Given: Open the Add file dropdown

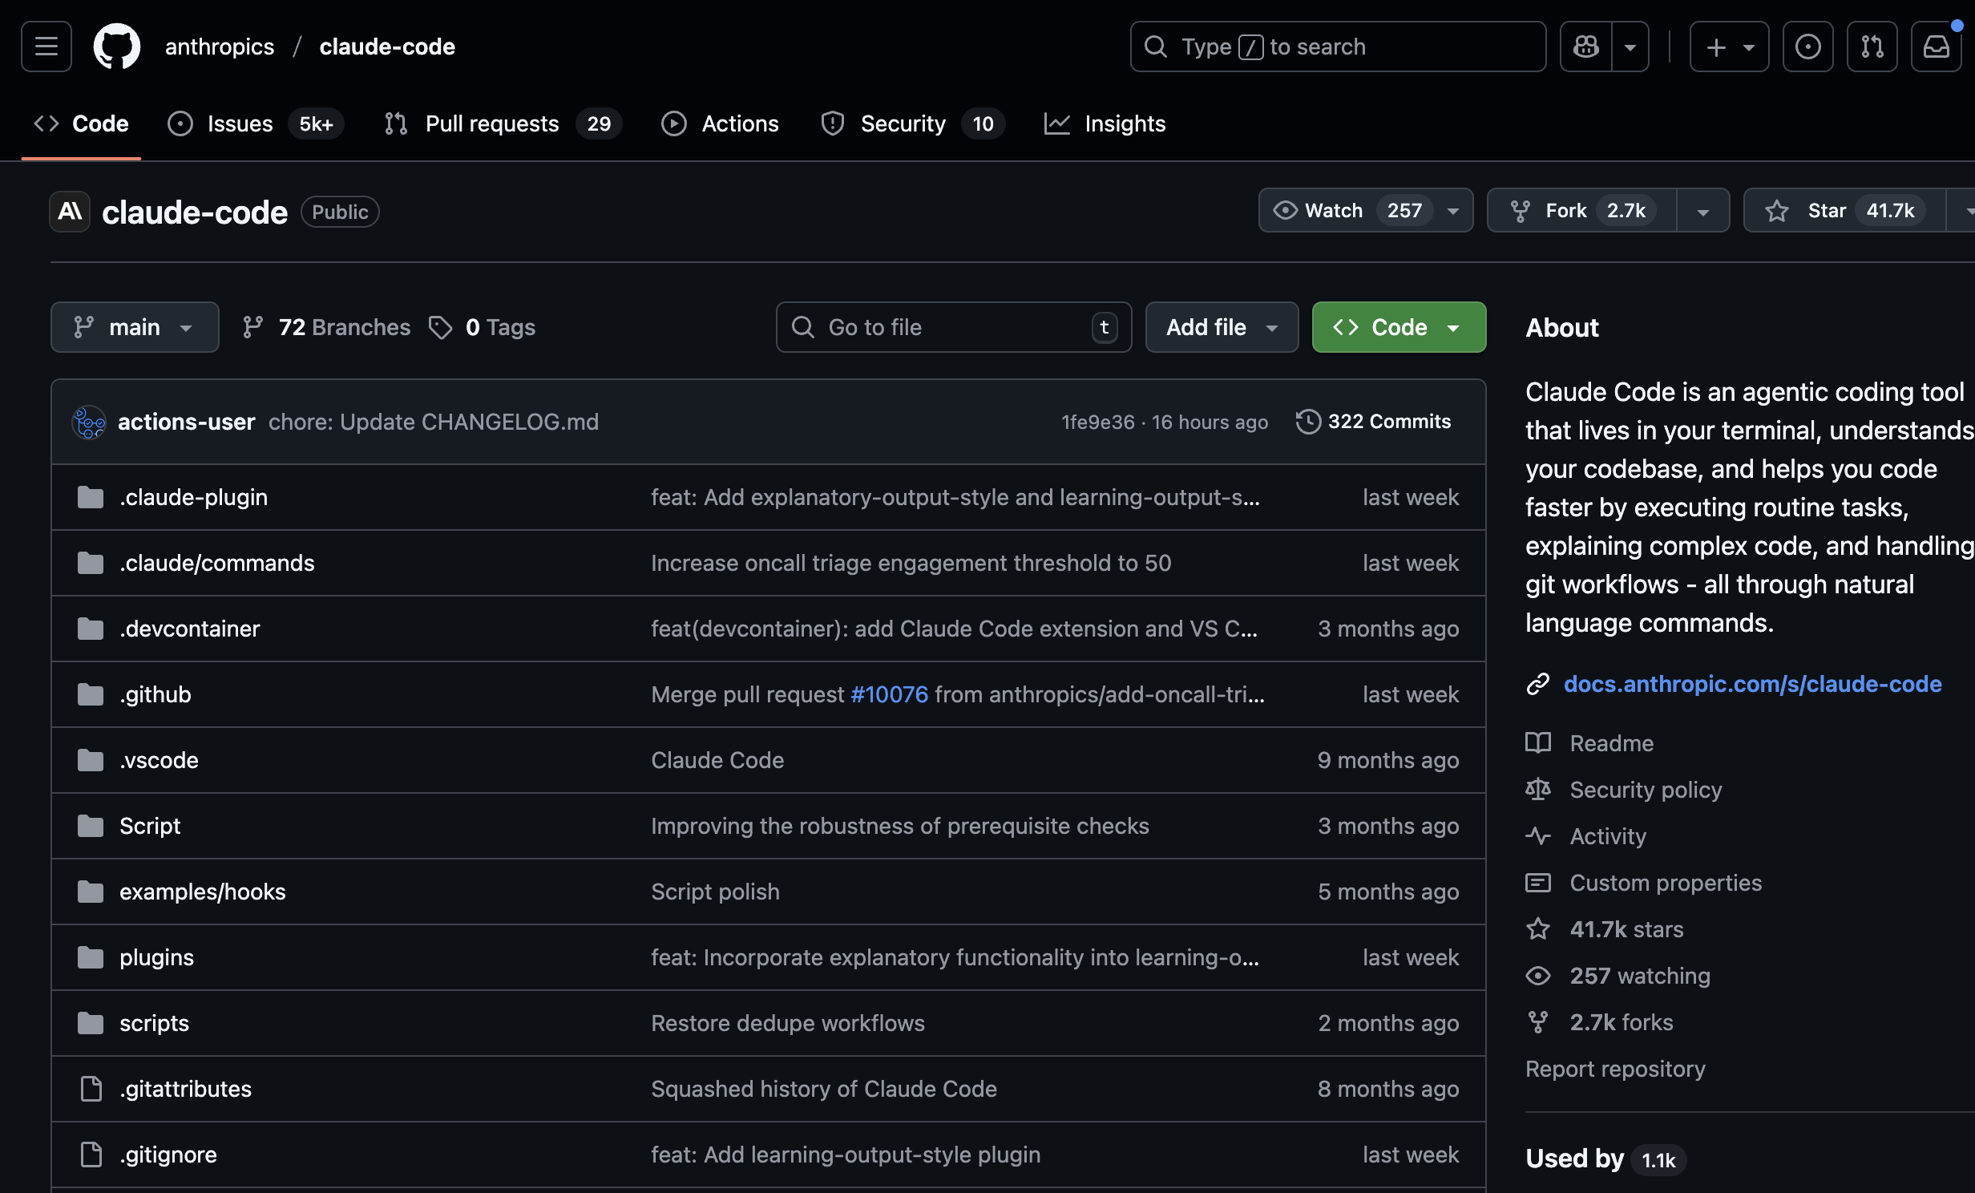Looking at the screenshot, I should tap(1221, 327).
